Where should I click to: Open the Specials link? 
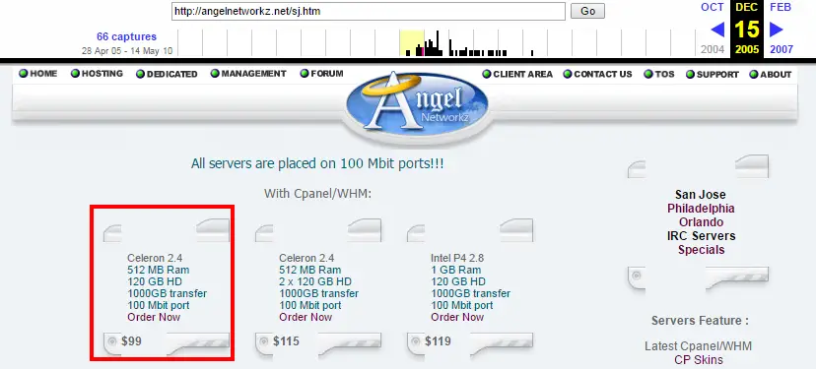coord(701,250)
